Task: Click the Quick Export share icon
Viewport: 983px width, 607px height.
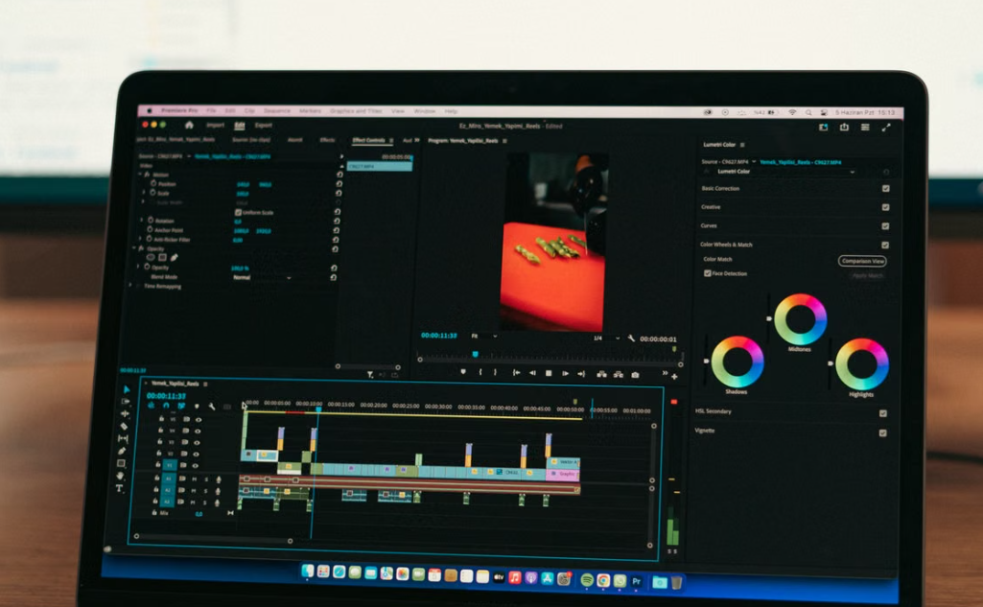Action: pyautogui.click(x=845, y=127)
